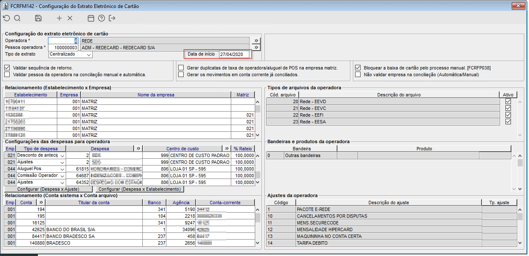The width and height of the screenshot is (529, 256).
Task: Disable 'Validar sequência de retorno' checkbox
Action: [x=7, y=67]
